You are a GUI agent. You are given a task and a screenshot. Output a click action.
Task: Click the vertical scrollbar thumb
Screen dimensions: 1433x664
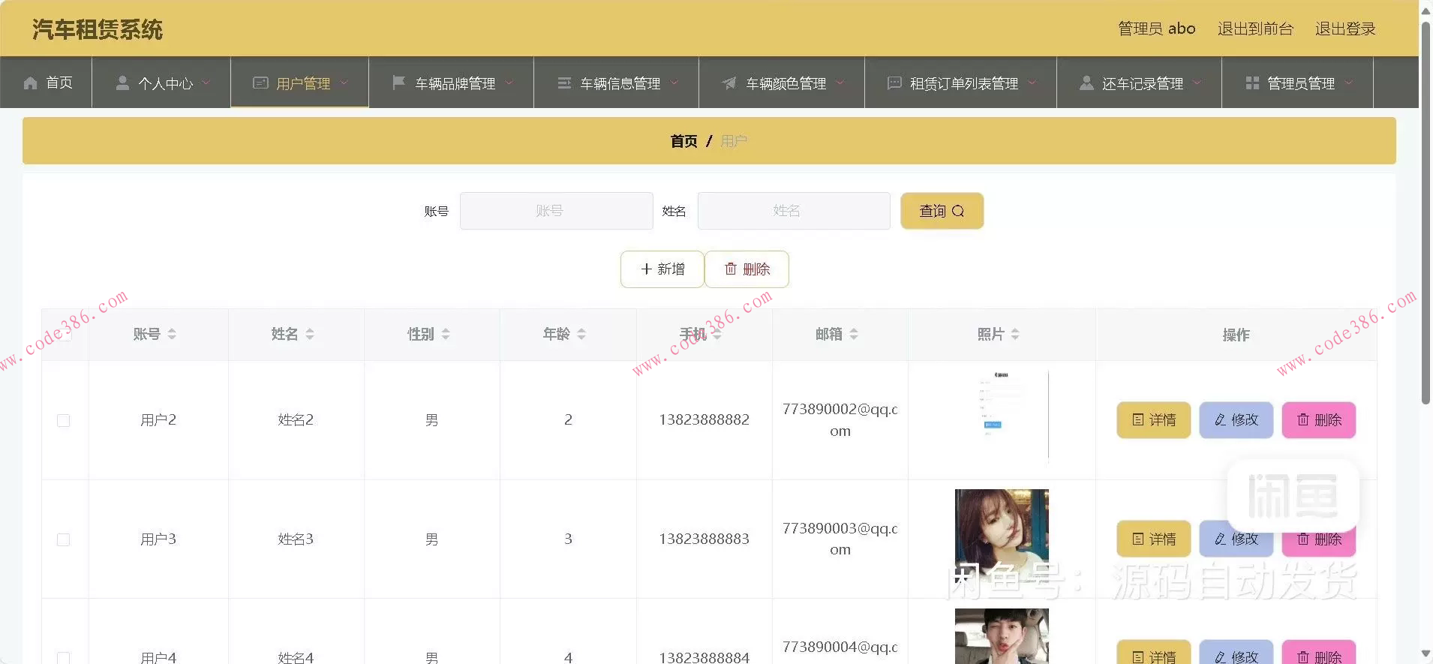point(1425,214)
